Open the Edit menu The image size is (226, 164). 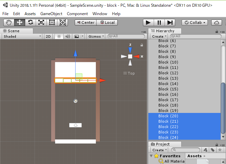tap(16, 14)
